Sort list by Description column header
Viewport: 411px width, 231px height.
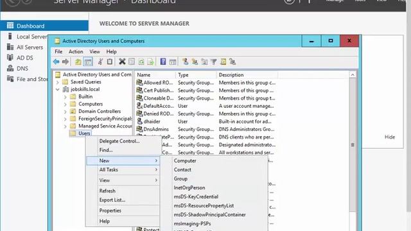point(247,75)
